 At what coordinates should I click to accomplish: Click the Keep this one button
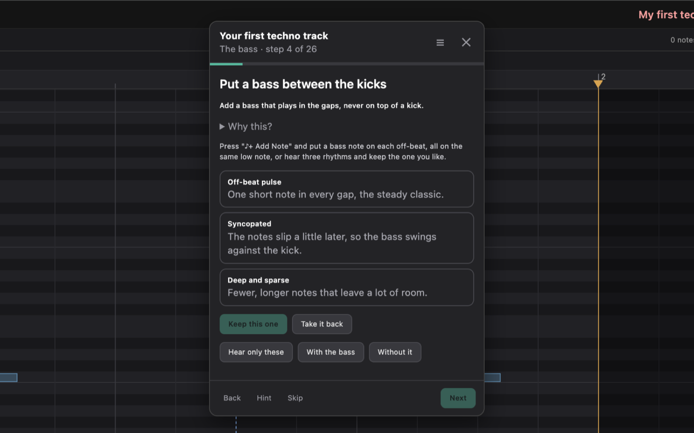(253, 324)
